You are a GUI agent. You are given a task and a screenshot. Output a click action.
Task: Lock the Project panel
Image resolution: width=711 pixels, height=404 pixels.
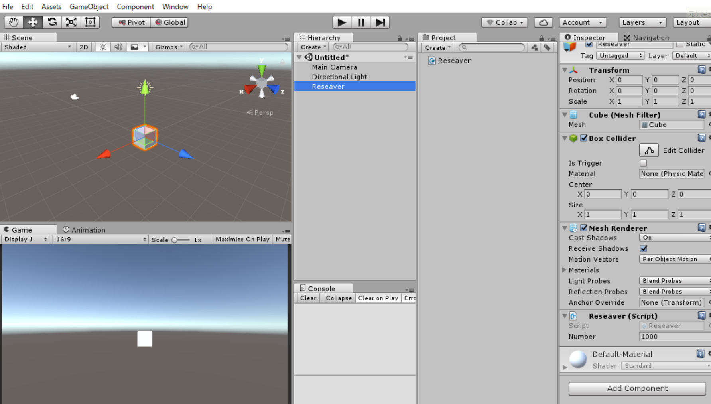[x=541, y=38]
